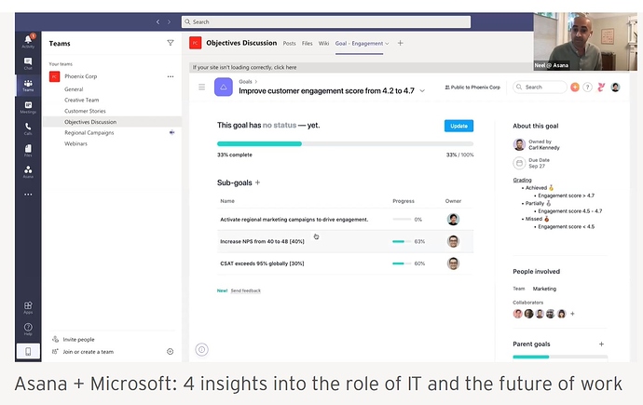Image resolution: width=643 pixels, height=405 pixels.
Task: Click Invite people
Action: (x=78, y=340)
